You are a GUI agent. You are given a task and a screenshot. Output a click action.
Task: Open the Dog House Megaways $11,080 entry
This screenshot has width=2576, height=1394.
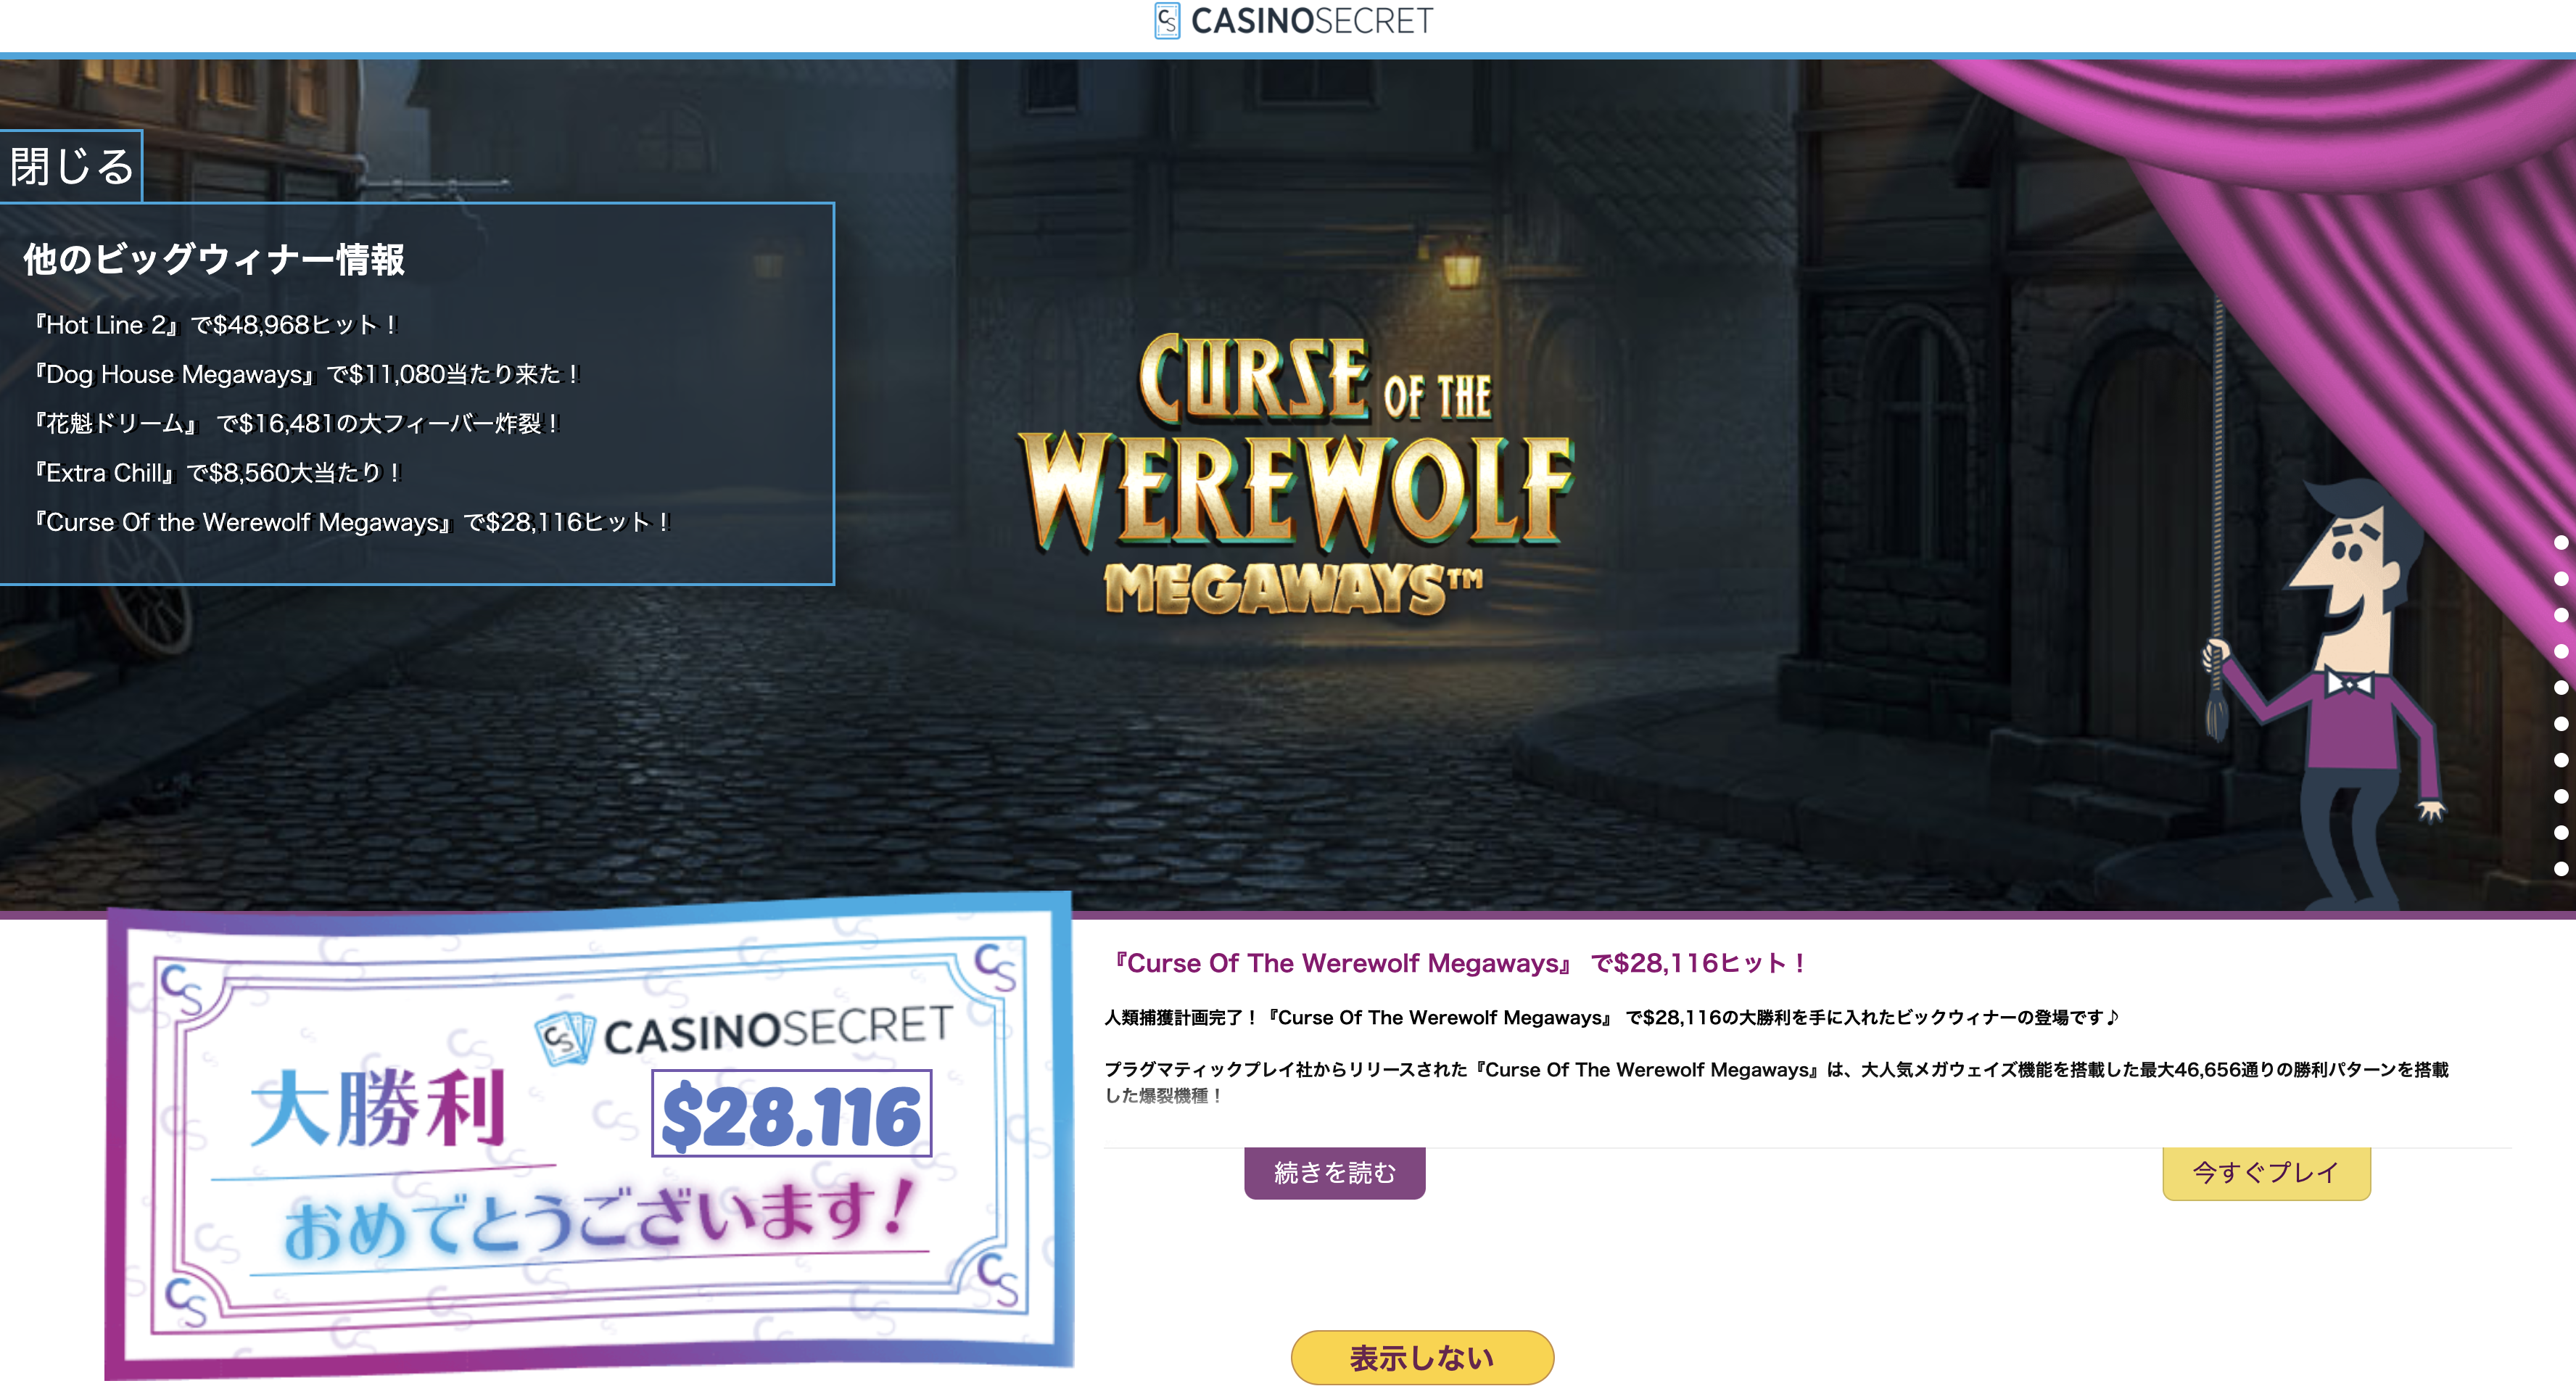click(x=307, y=374)
